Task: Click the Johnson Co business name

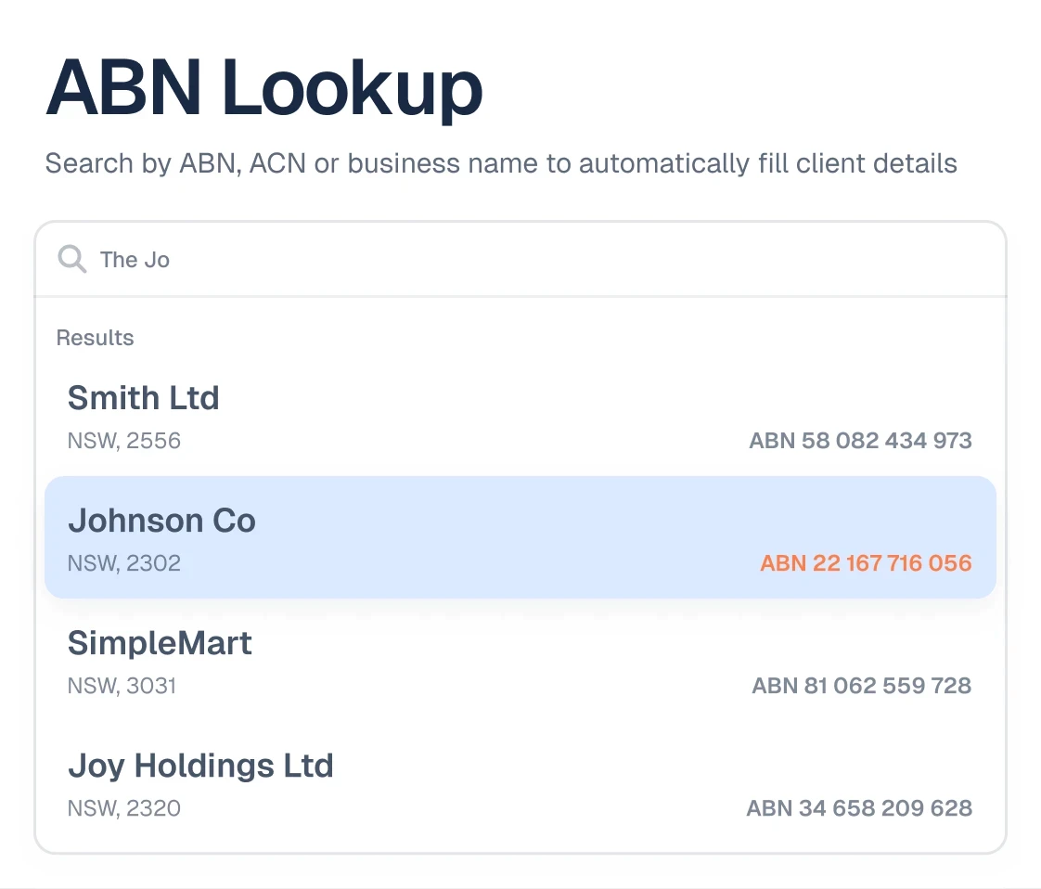Action: point(162,521)
